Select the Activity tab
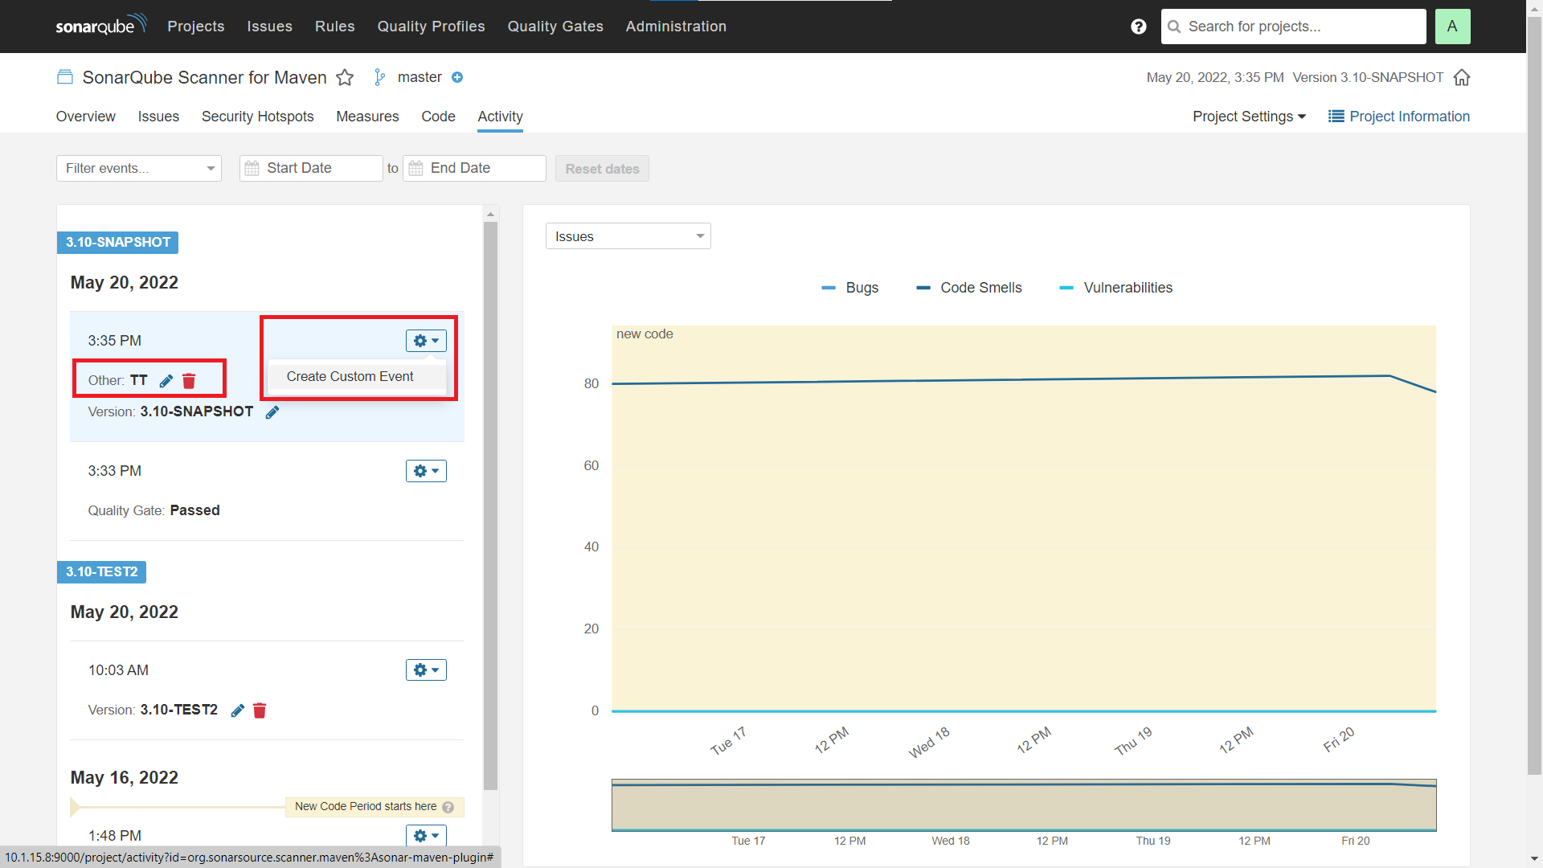Image resolution: width=1543 pixels, height=868 pixels. (x=501, y=117)
